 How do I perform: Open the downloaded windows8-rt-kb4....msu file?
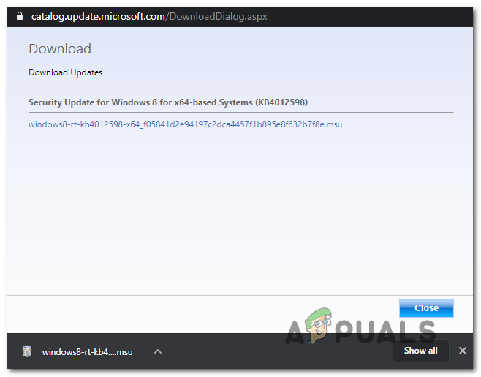tap(88, 352)
